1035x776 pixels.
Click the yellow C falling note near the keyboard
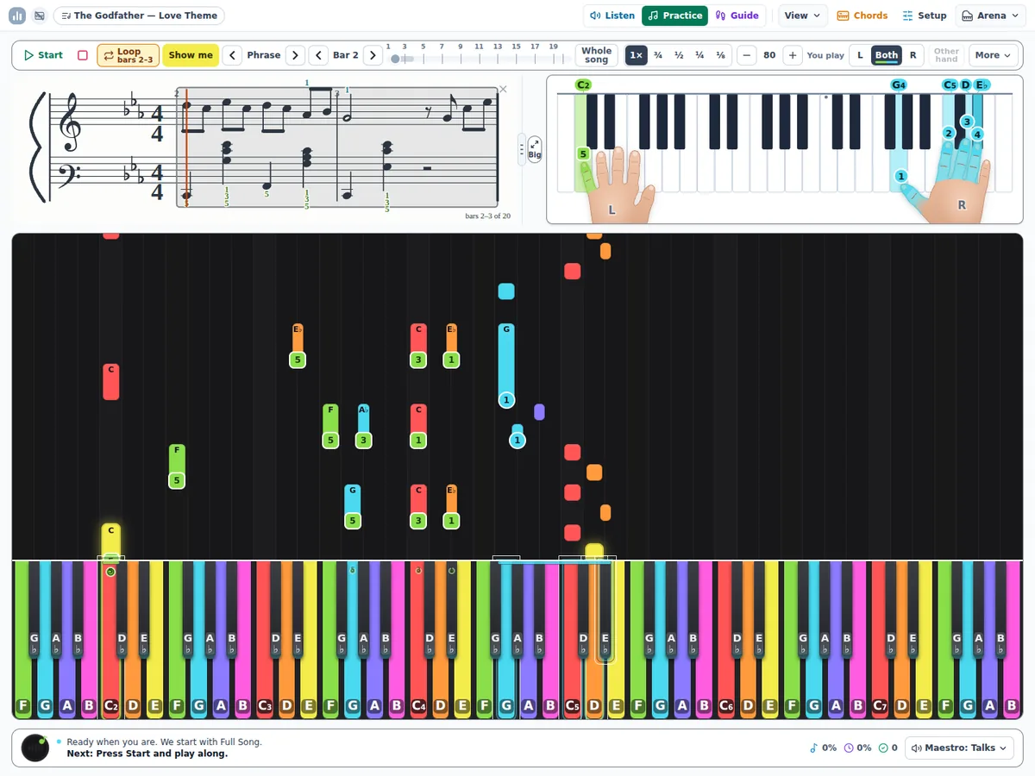coord(110,541)
